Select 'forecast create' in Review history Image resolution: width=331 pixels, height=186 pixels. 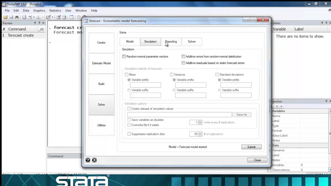click(x=21, y=35)
